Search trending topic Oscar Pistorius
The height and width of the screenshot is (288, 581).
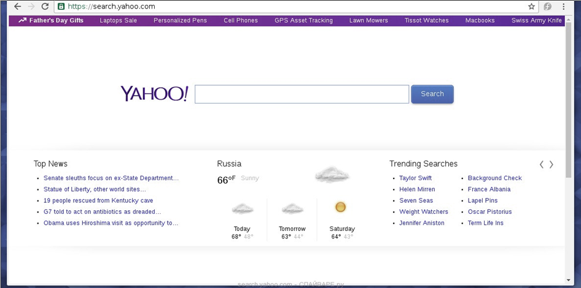490,212
